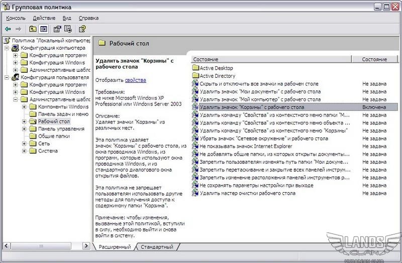Click the Help toolbar icon

coord(82,29)
